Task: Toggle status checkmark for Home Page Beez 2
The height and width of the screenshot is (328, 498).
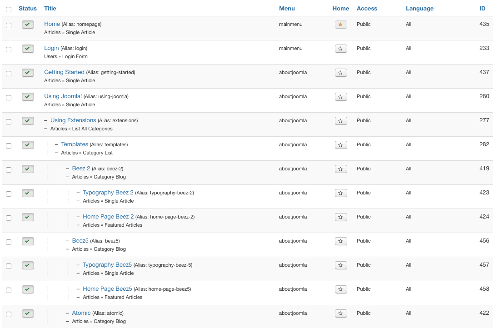Action: pos(28,217)
